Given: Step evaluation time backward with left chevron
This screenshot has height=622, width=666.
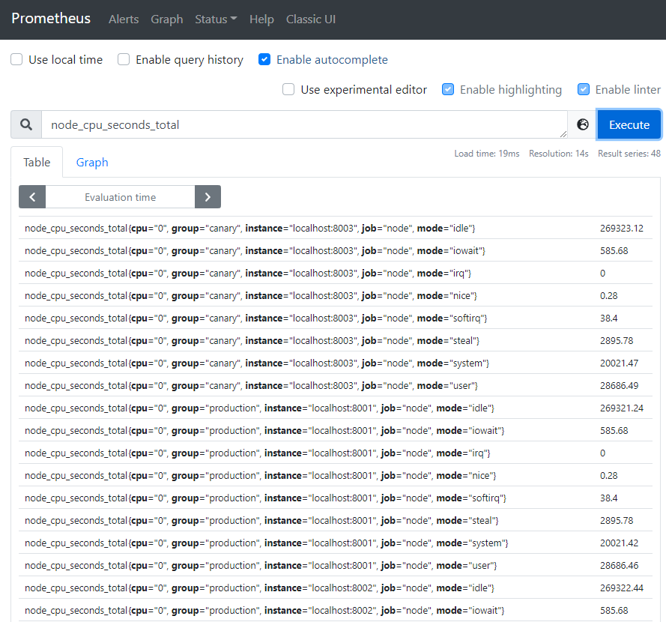Looking at the screenshot, I should tap(32, 197).
